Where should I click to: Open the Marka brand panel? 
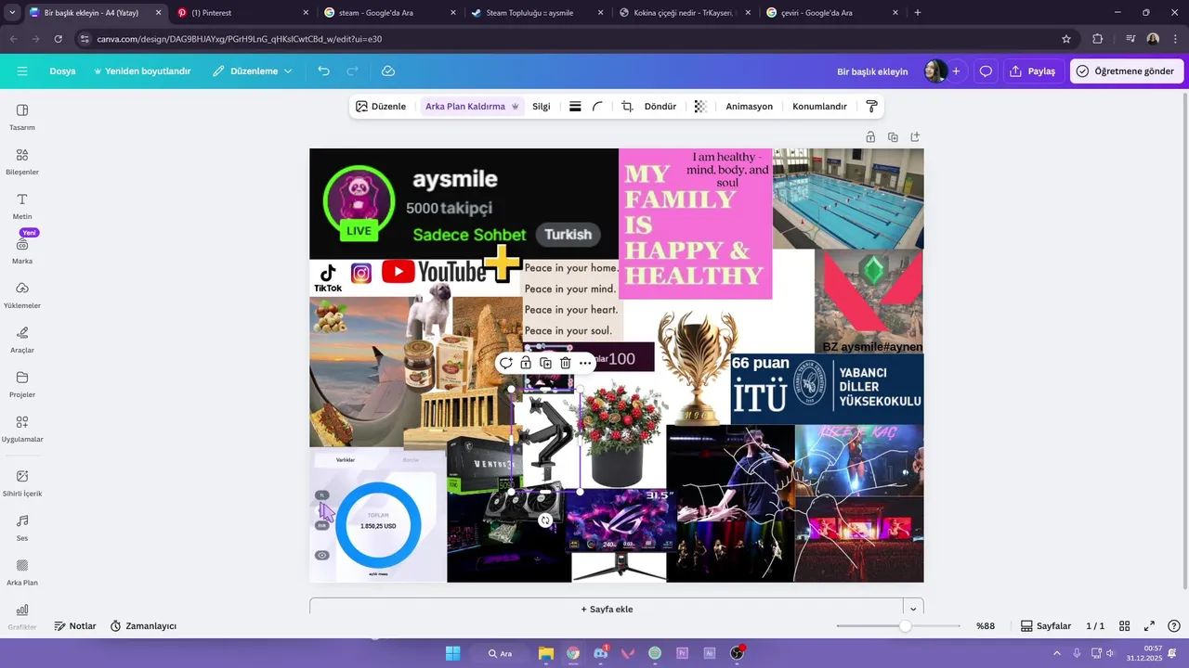(x=22, y=250)
